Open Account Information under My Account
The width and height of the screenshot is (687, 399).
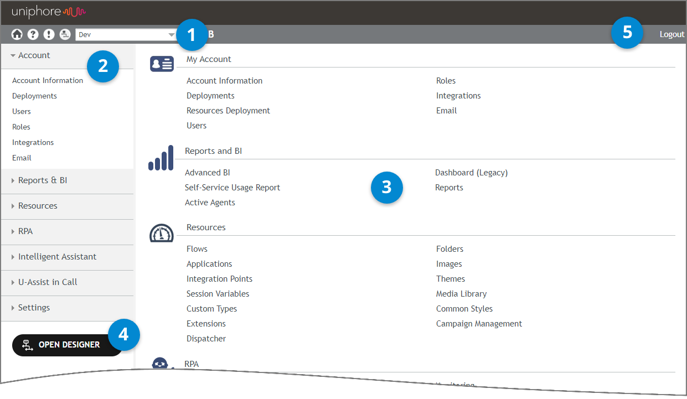[x=224, y=81]
